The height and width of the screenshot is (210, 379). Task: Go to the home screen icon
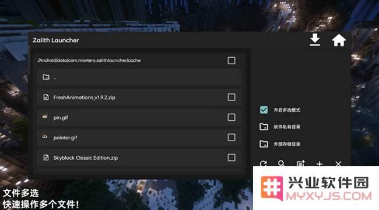tap(339, 40)
